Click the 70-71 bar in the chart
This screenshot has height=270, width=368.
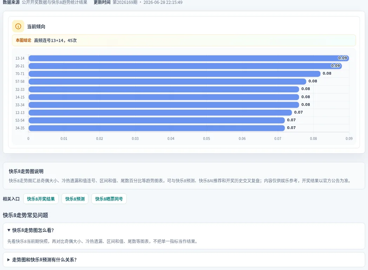pos(175,74)
